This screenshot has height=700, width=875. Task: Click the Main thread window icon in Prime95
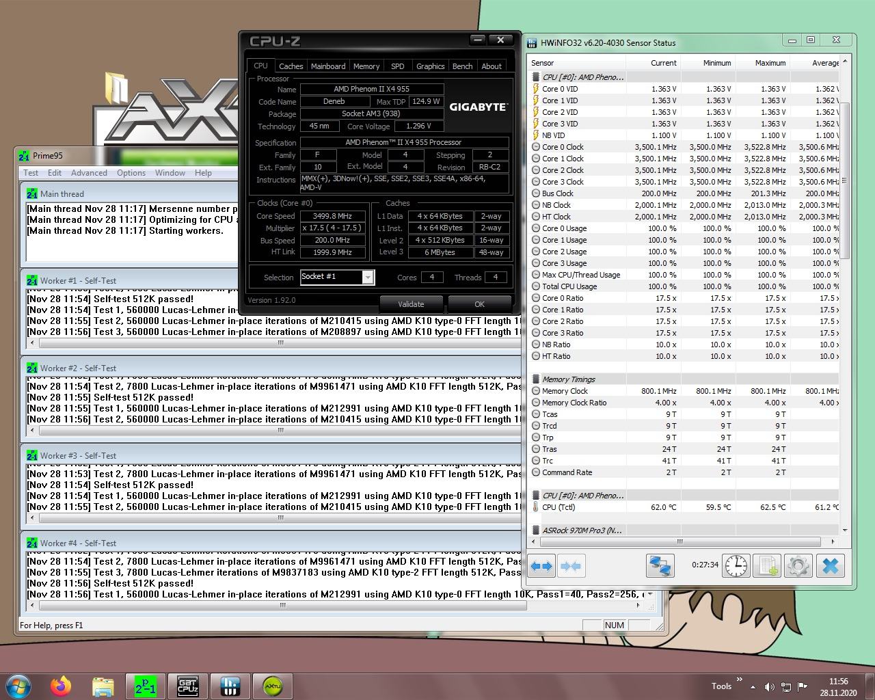[x=32, y=193]
